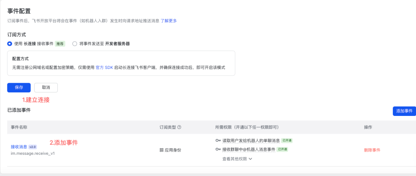Screen dimensions: 416x176
Task: Select 使用长连接接收事件 radio option
Action: pos(10,44)
